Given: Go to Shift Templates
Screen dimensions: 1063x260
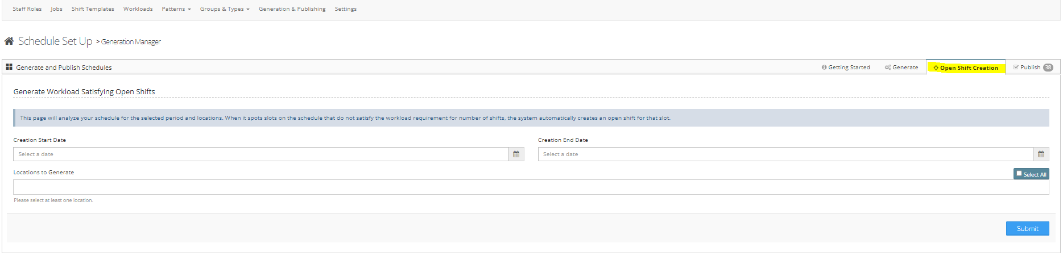Looking at the screenshot, I should click(93, 9).
